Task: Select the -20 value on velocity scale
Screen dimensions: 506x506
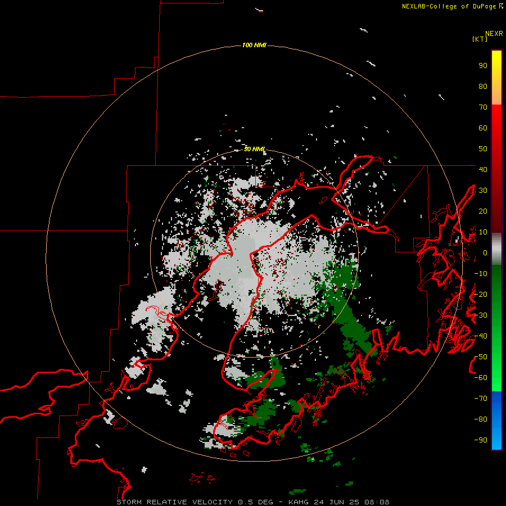Action: pos(481,295)
